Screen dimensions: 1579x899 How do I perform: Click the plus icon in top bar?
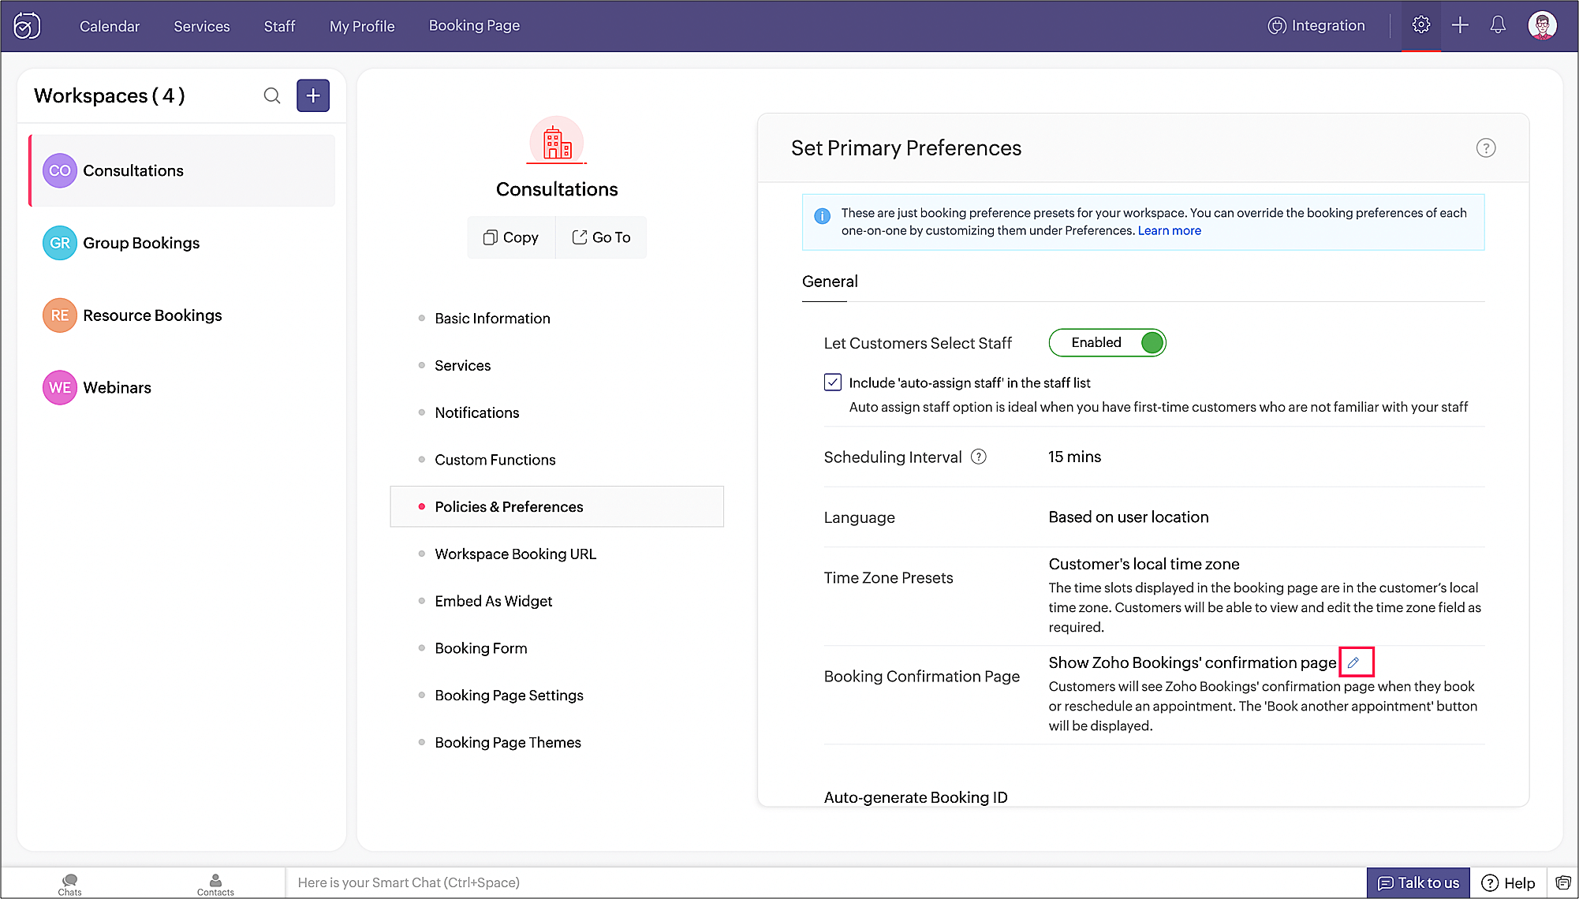pyautogui.click(x=1460, y=25)
